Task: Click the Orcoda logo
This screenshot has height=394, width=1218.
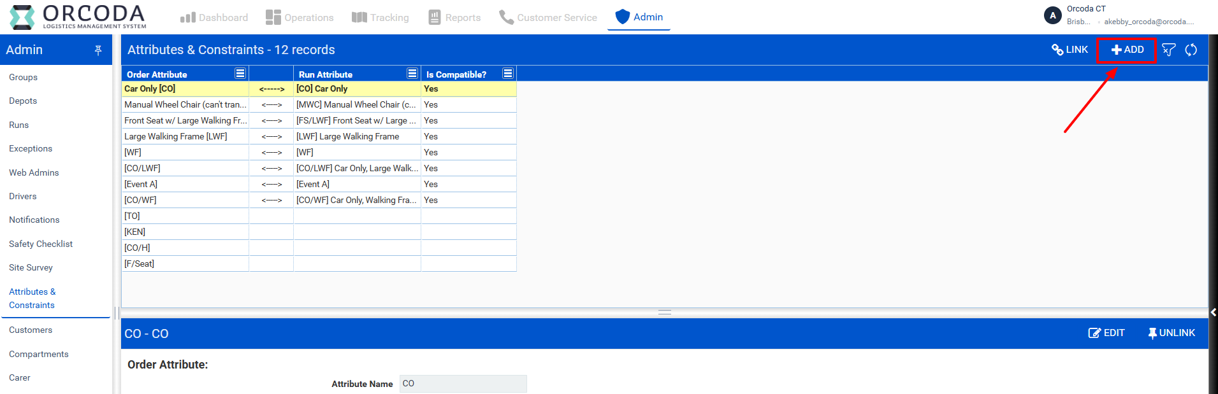Action: coord(78,17)
